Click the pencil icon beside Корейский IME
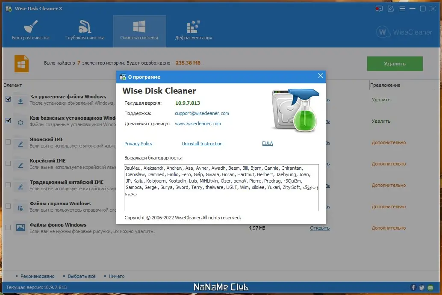This screenshot has width=442, height=295. [x=21, y=165]
